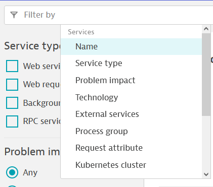
Task: Choose Technology filter option
Action: click(131, 97)
